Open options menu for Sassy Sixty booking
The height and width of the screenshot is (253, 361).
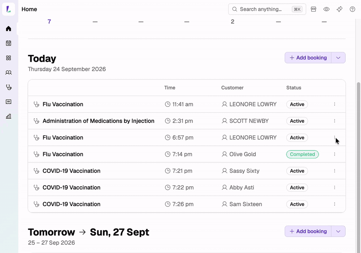coord(335,171)
